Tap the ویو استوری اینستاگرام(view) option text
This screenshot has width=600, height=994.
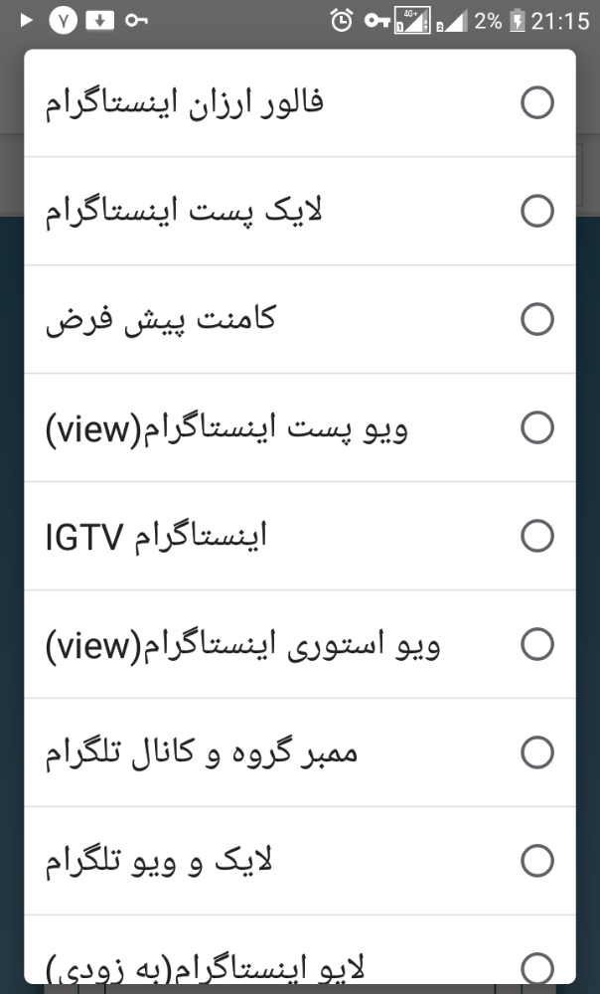pos(242,644)
